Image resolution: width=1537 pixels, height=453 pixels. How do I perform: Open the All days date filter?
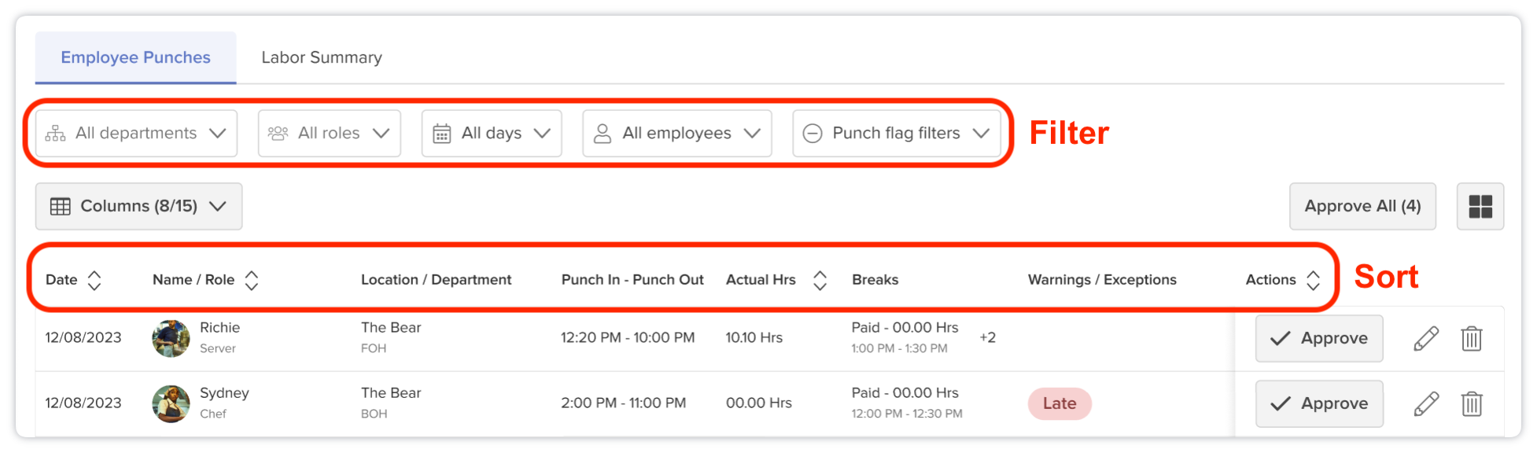[x=492, y=134]
